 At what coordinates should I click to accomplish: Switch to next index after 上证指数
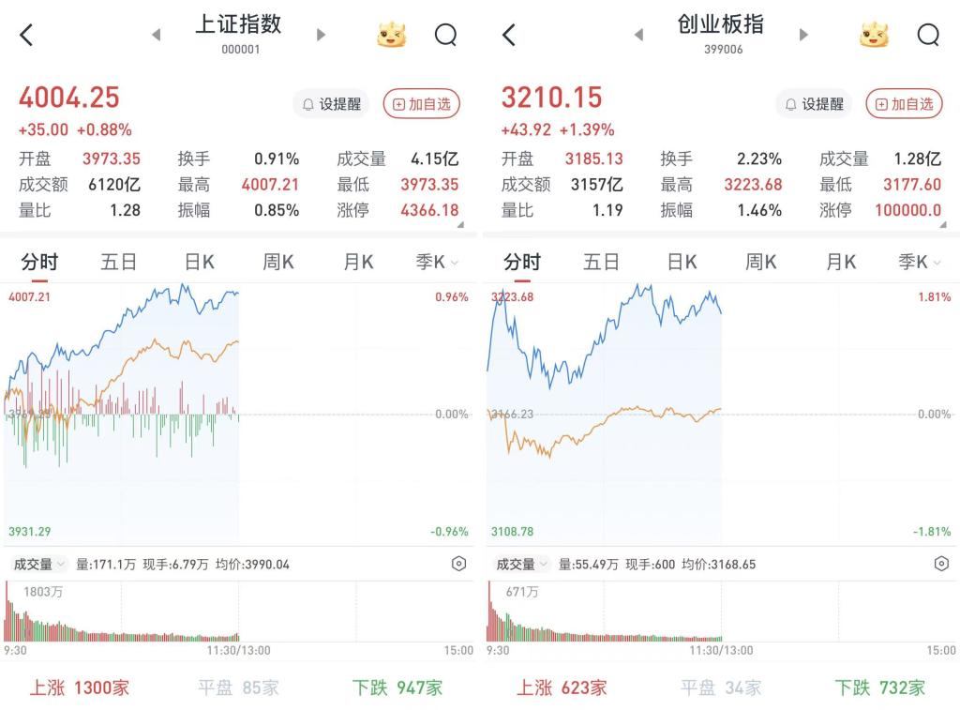point(322,35)
